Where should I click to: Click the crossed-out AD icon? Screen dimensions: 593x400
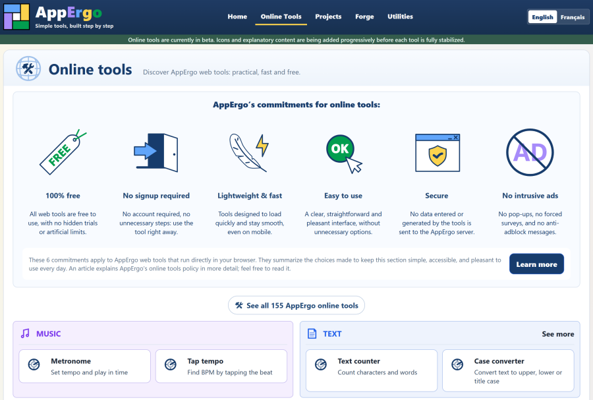point(530,152)
